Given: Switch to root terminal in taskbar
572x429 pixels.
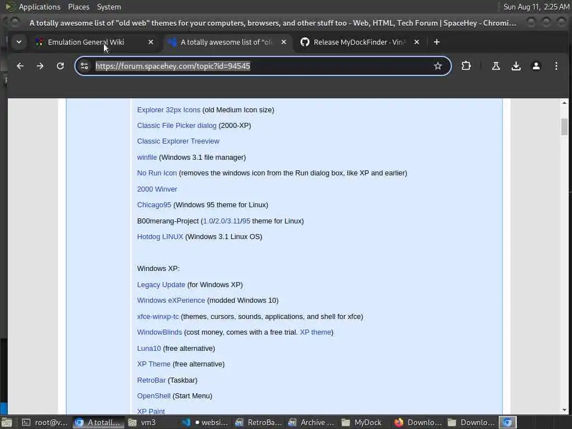Looking at the screenshot, I should [x=45, y=422].
